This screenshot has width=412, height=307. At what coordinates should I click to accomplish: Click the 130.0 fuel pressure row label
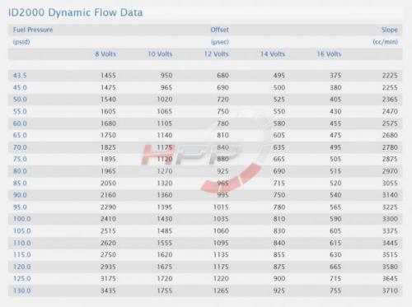pos(22,291)
